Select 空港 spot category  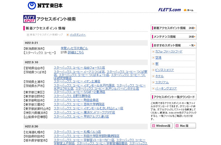pos(158,58)
